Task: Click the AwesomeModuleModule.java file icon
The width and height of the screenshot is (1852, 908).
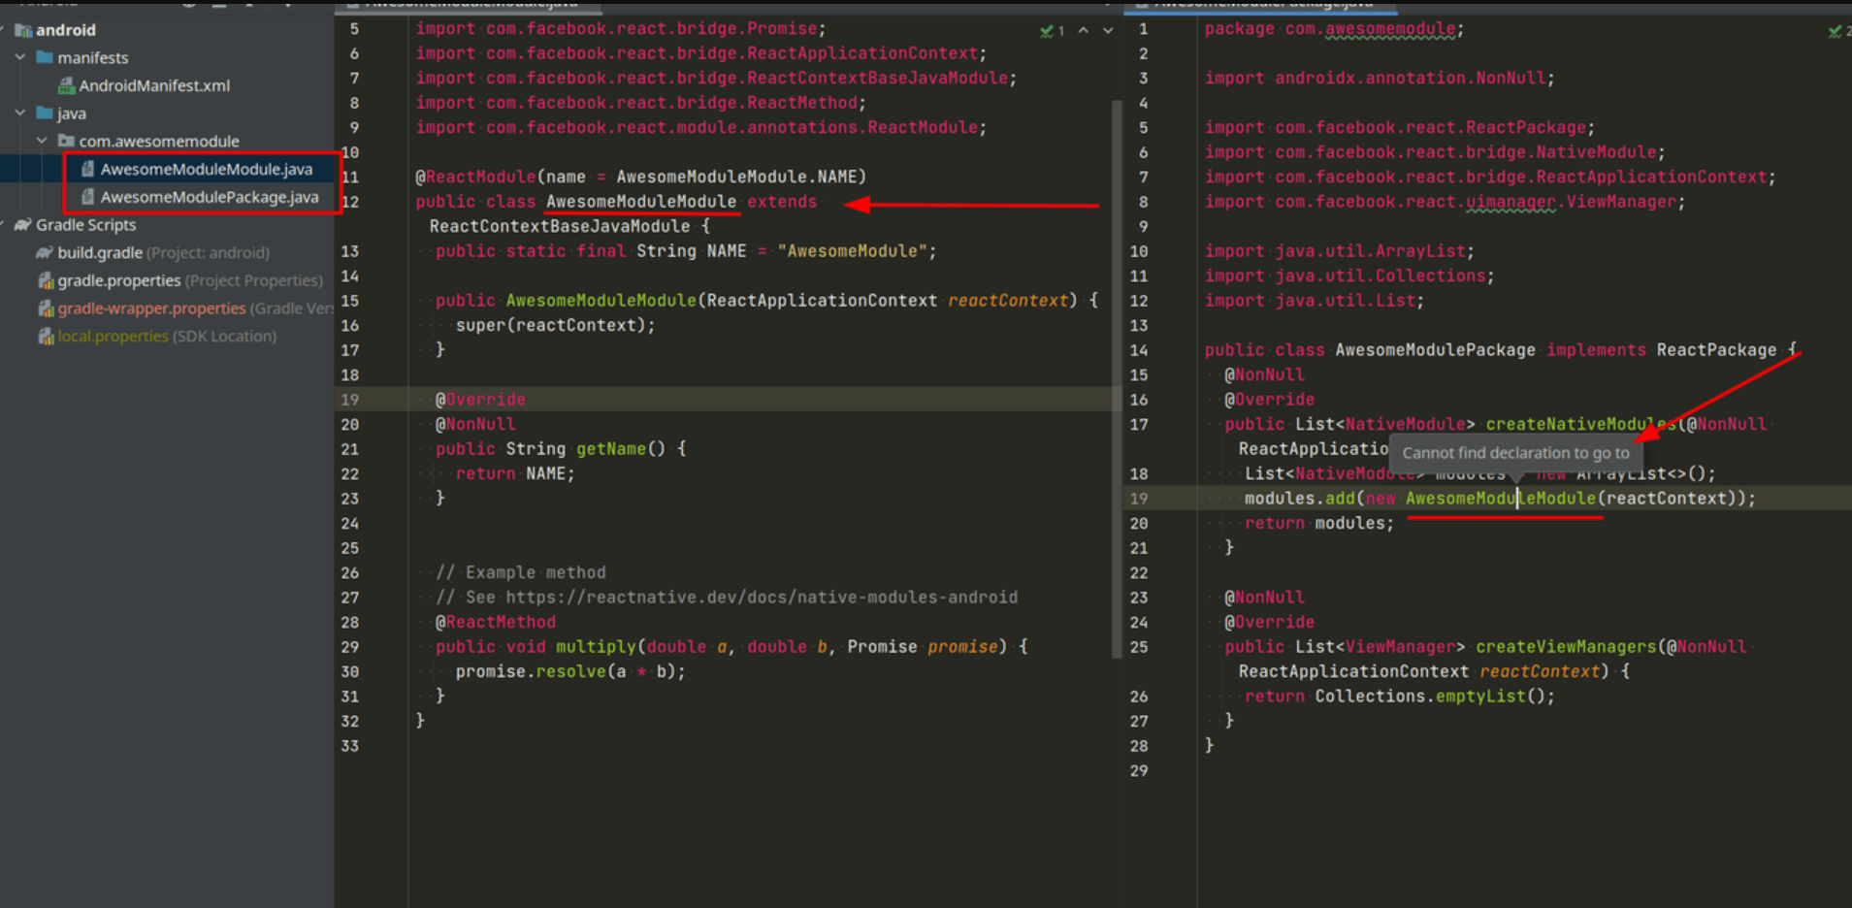Action: (x=89, y=168)
